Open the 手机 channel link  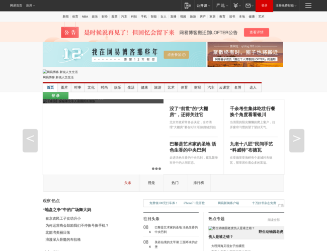tap(144, 17)
